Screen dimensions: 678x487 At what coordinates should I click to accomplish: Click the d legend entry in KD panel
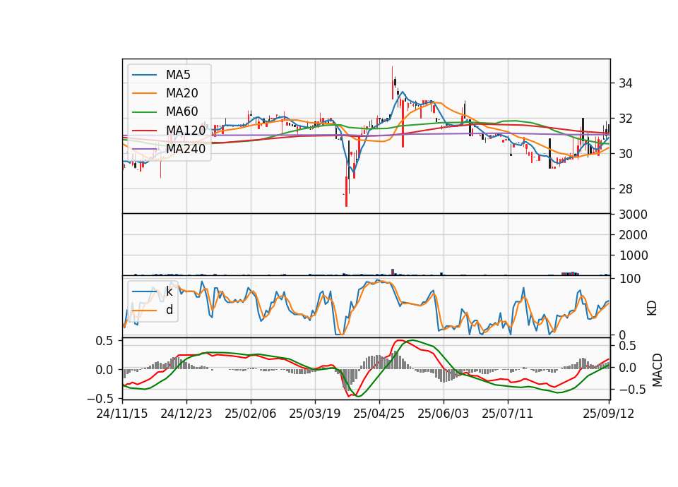coord(169,310)
